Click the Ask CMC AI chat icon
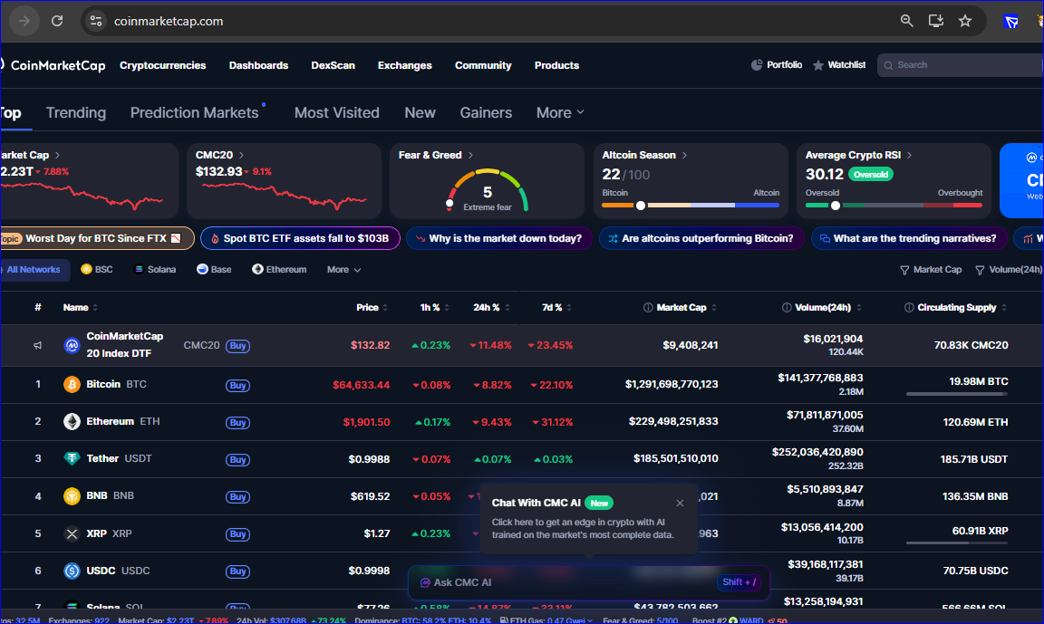Image resolution: width=1044 pixels, height=624 pixels. point(425,582)
